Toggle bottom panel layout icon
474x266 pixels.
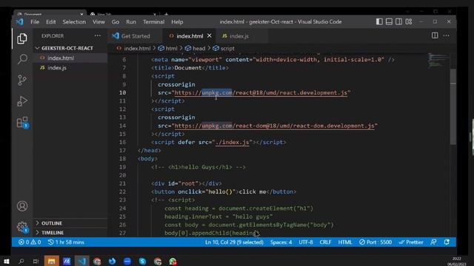click(x=389, y=21)
